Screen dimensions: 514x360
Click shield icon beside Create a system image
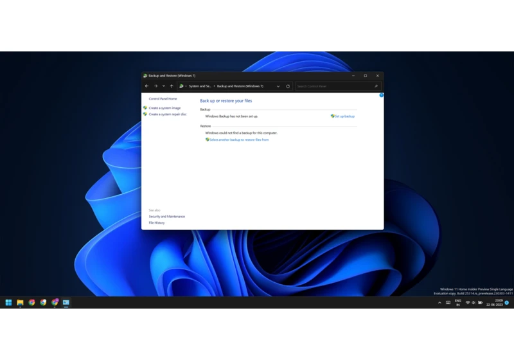(145, 108)
